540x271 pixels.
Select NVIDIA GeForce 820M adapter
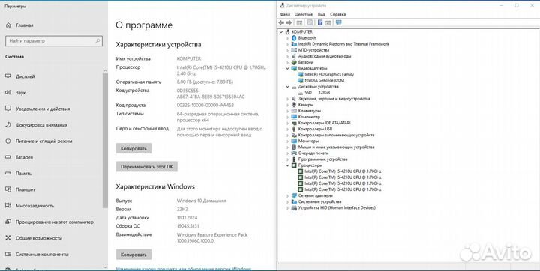point(325,80)
